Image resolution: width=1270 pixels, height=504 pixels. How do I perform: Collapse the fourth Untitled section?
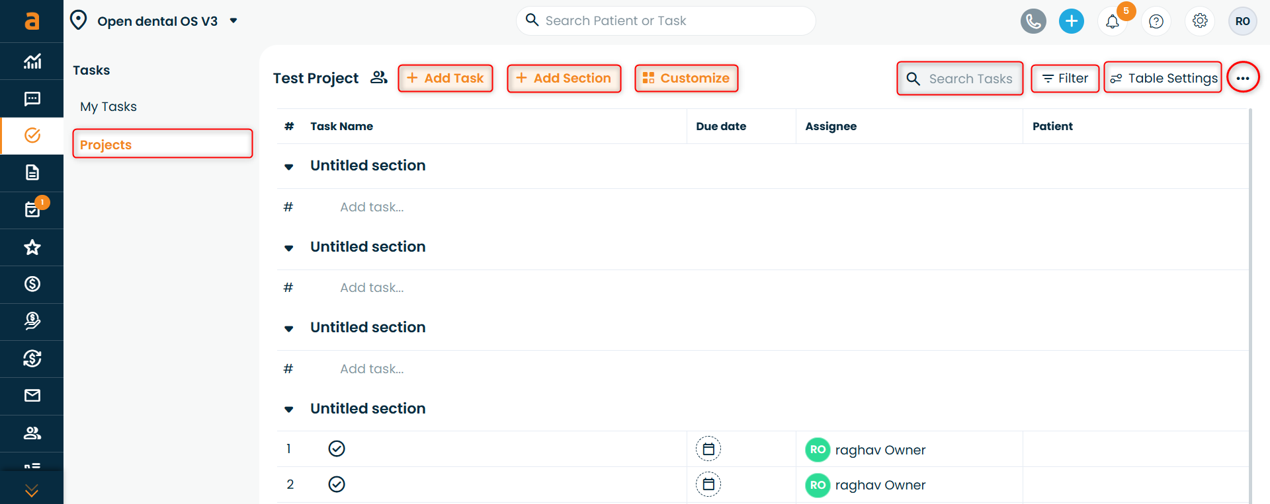289,410
